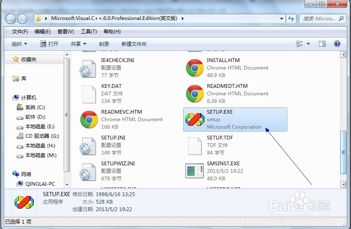This screenshot has height=229, width=351.
Task: Open the 帮助(H) menu
Action: 112,32
